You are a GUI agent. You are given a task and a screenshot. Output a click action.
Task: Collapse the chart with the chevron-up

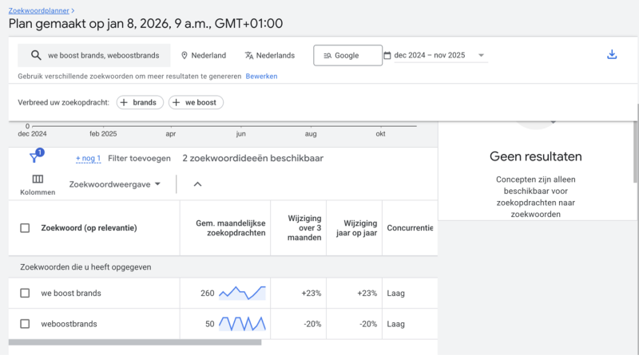click(197, 184)
